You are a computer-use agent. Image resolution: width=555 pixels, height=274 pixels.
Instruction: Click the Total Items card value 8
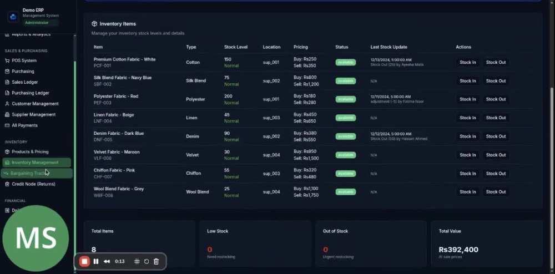pos(94,250)
